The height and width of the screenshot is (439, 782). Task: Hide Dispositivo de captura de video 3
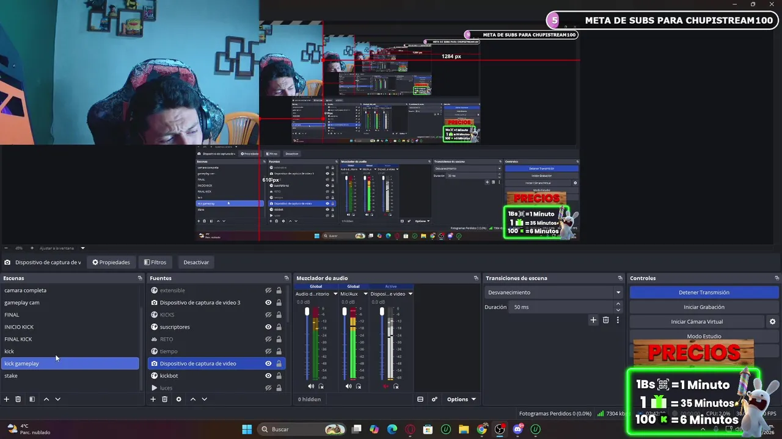(268, 302)
